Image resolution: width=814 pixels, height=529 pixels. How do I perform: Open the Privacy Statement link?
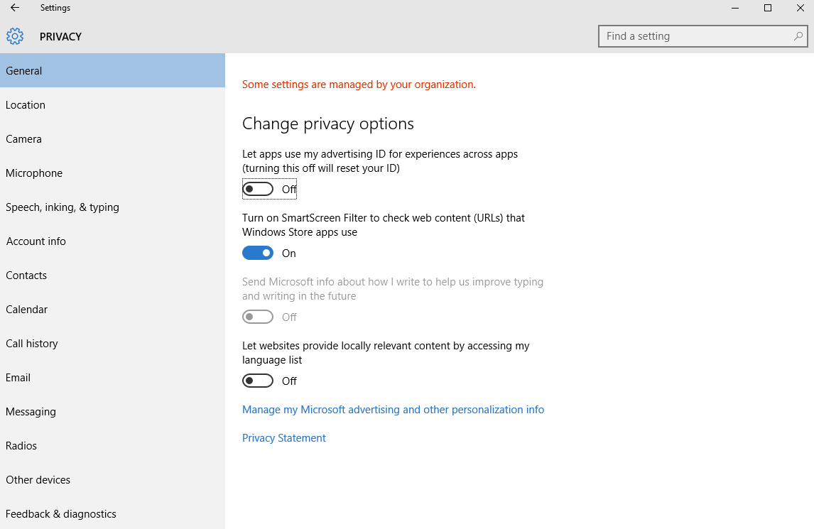[x=284, y=438]
